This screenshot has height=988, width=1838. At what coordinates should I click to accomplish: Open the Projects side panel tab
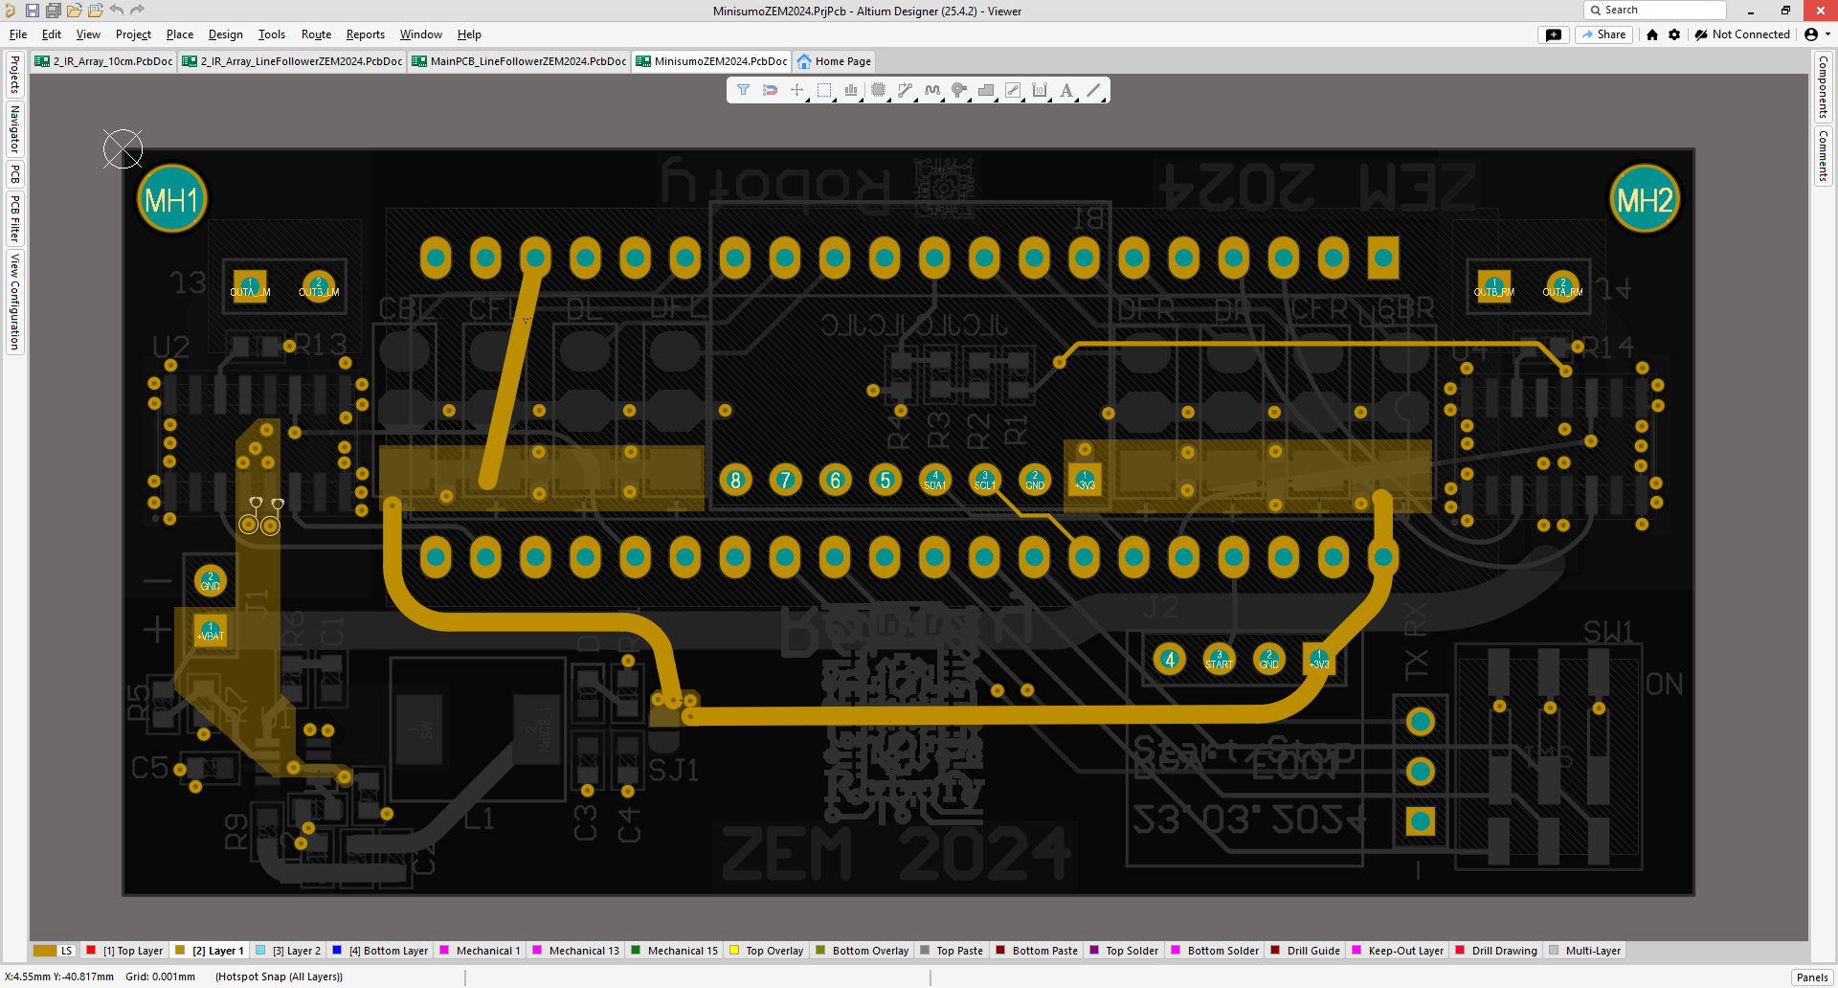14,74
